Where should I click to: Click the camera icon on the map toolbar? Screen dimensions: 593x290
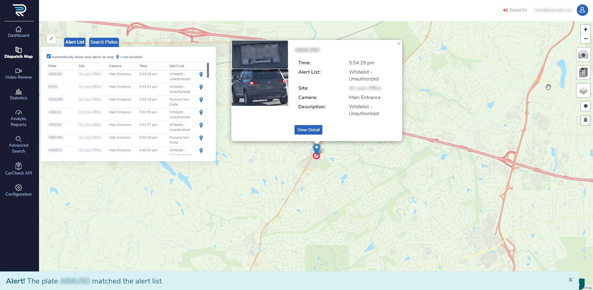point(583,55)
